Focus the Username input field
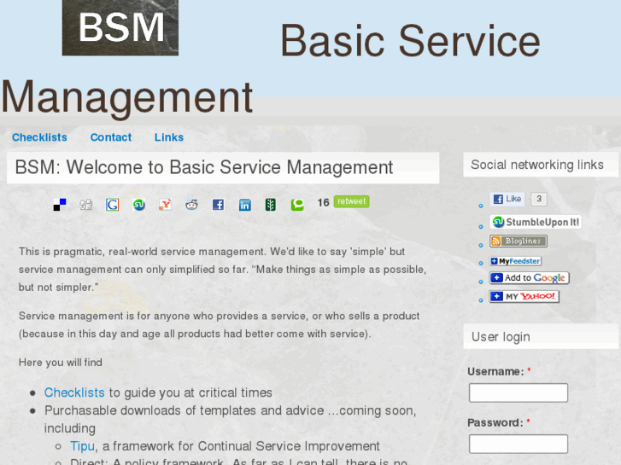 point(518,393)
